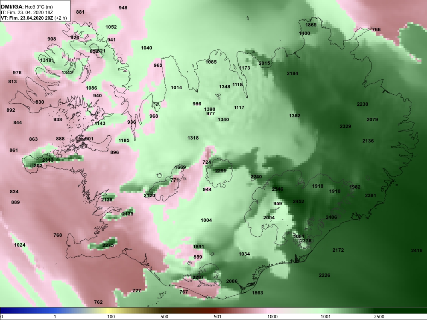Click the legend label '2500'
The width and height of the screenshot is (427, 320).
379,317
